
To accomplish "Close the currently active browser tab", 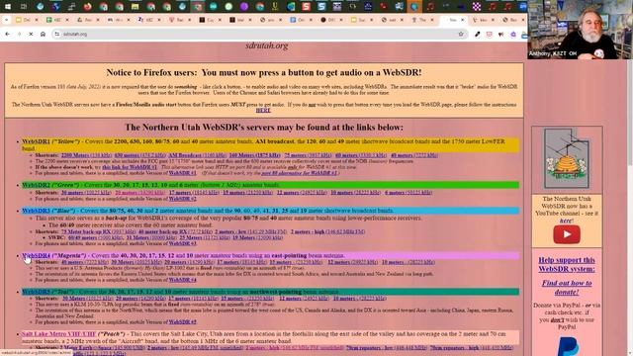I will coord(462,20).
